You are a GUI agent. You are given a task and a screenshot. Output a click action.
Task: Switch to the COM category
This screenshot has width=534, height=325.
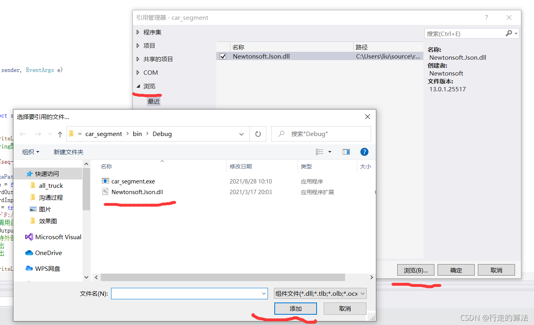(x=151, y=72)
